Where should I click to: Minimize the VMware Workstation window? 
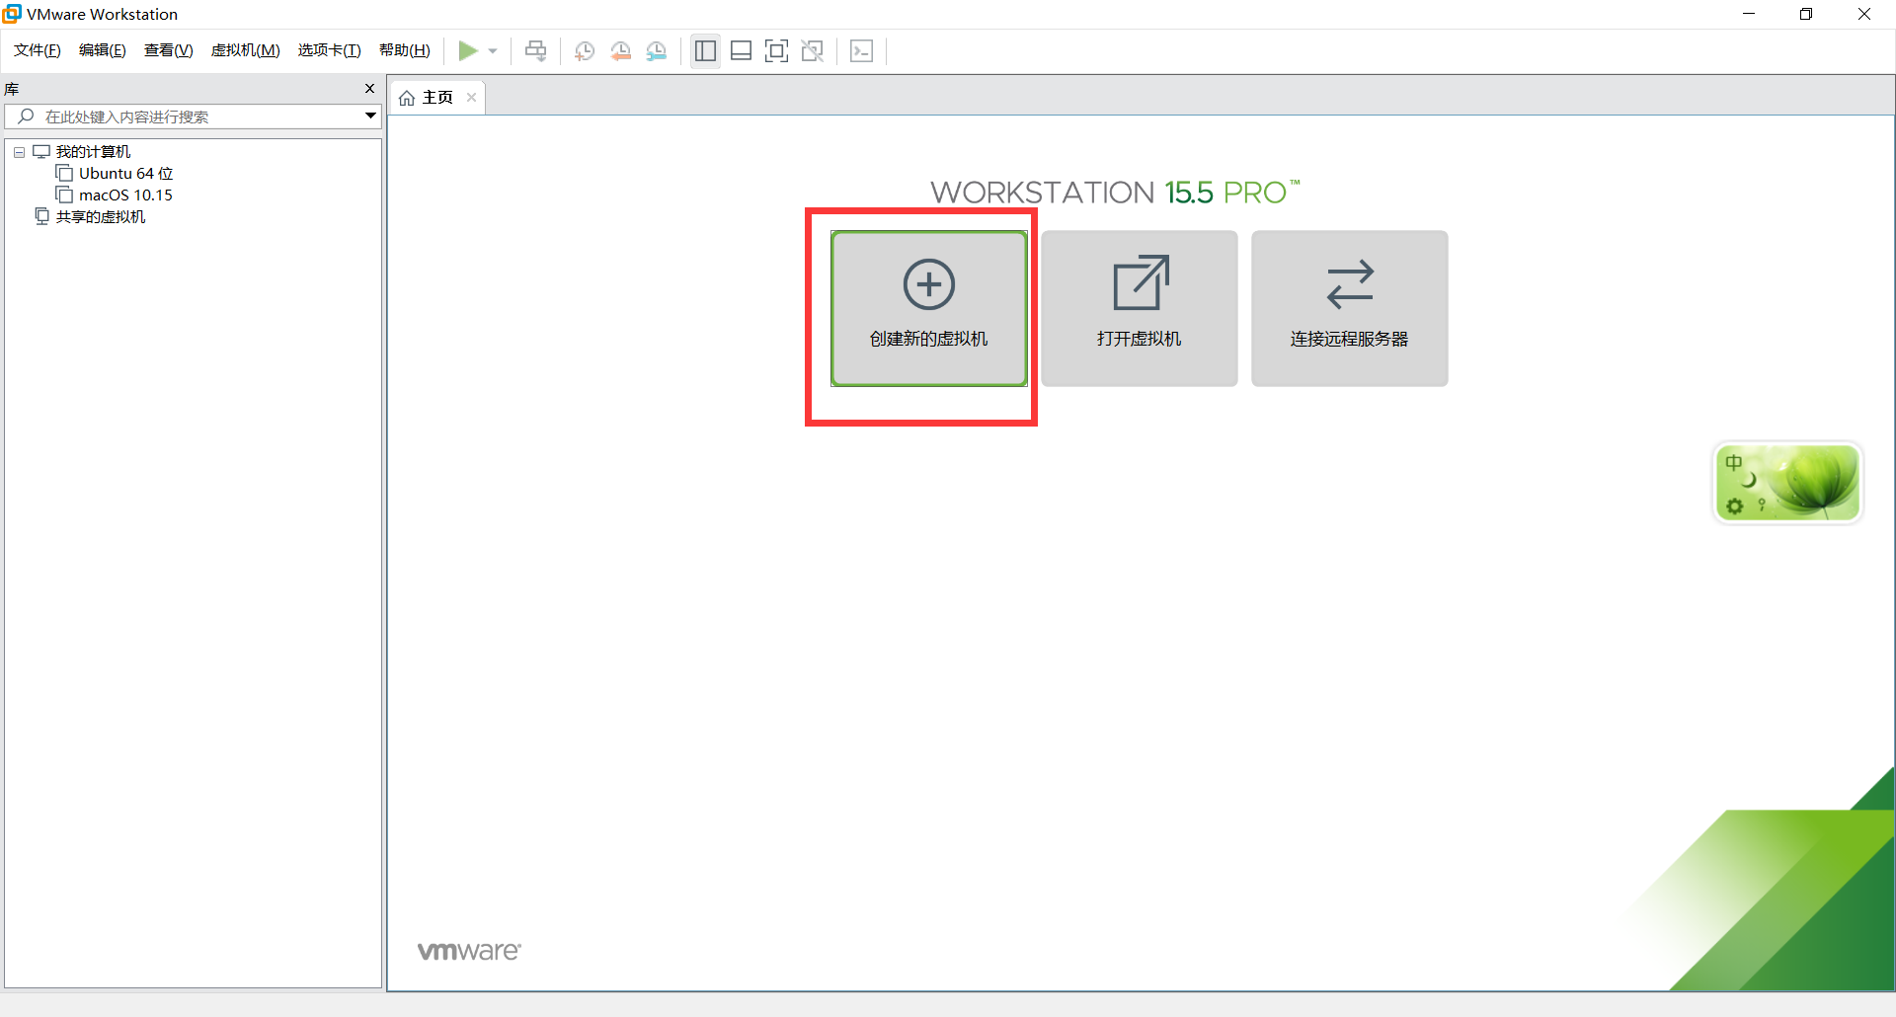click(1749, 14)
